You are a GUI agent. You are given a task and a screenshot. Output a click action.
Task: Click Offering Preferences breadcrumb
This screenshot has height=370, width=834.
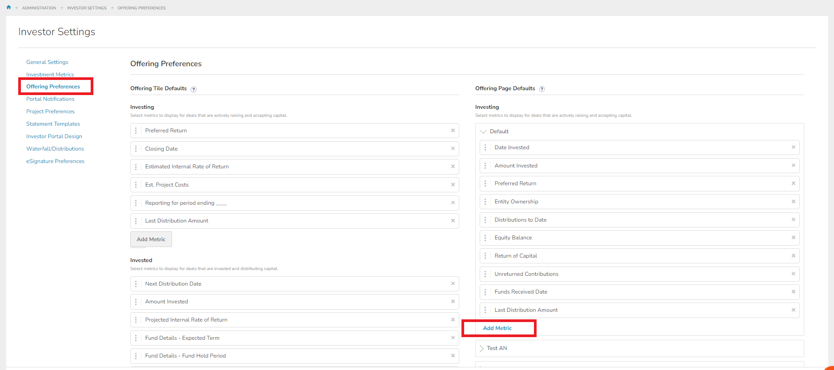pos(142,8)
